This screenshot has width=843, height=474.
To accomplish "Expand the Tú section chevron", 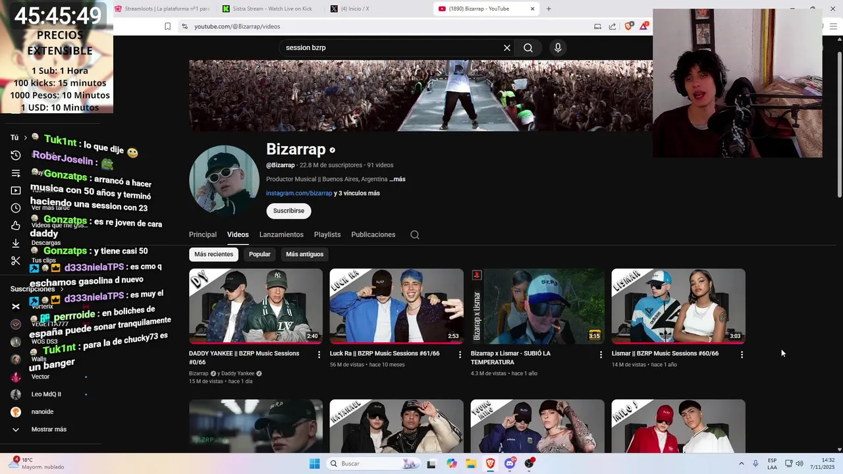I will click(x=25, y=138).
